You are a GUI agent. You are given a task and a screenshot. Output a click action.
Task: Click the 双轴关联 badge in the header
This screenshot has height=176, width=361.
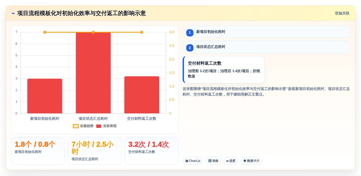pos(342,13)
